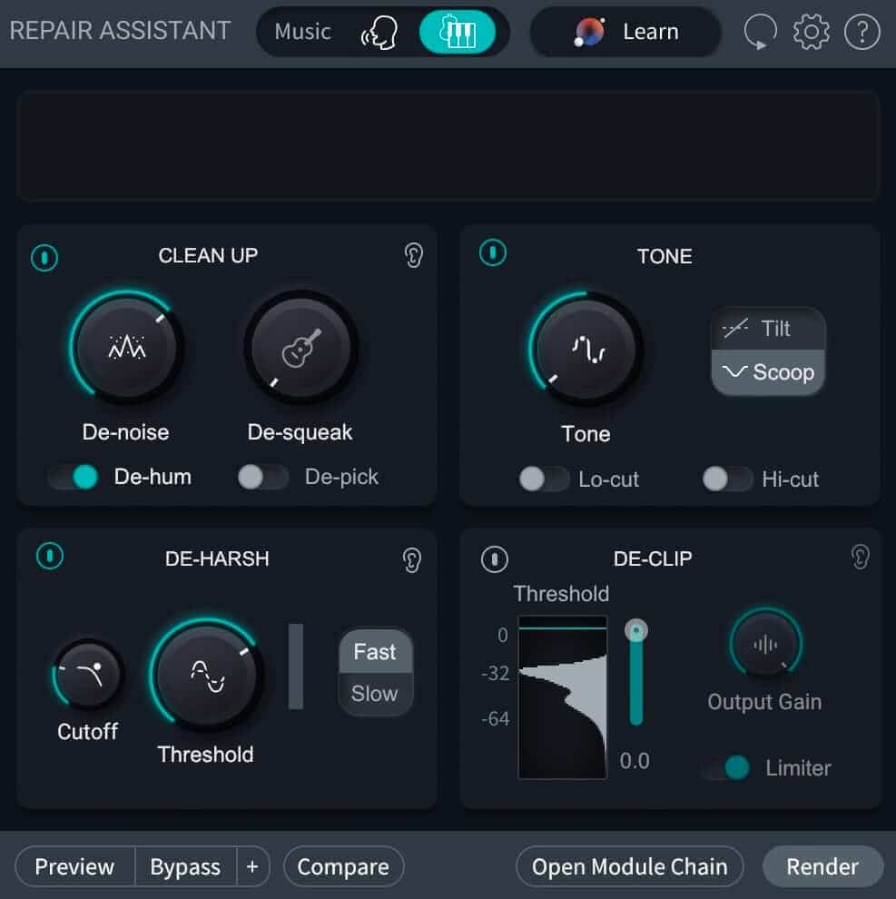896x899 pixels.
Task: Click the De-harsh Threshold knob
Action: [x=206, y=676]
